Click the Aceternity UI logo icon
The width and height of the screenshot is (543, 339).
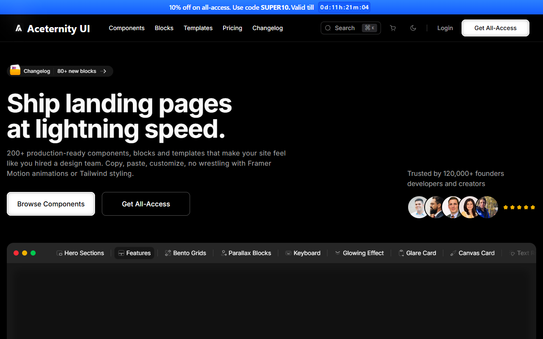(19, 28)
